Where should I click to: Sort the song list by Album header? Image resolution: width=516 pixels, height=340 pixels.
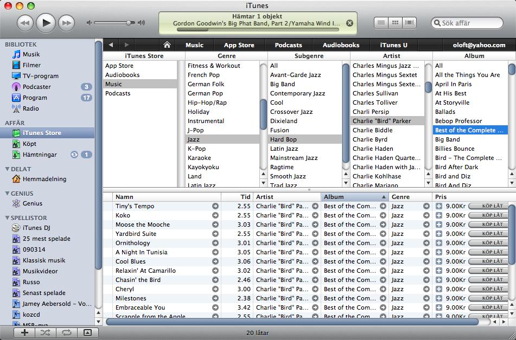[355, 197]
